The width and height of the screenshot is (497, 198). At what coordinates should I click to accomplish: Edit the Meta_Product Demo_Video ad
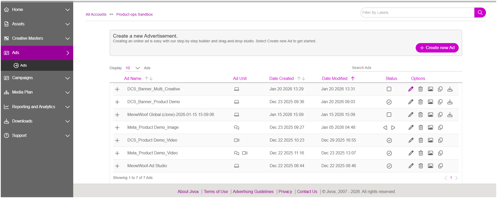pos(411,153)
